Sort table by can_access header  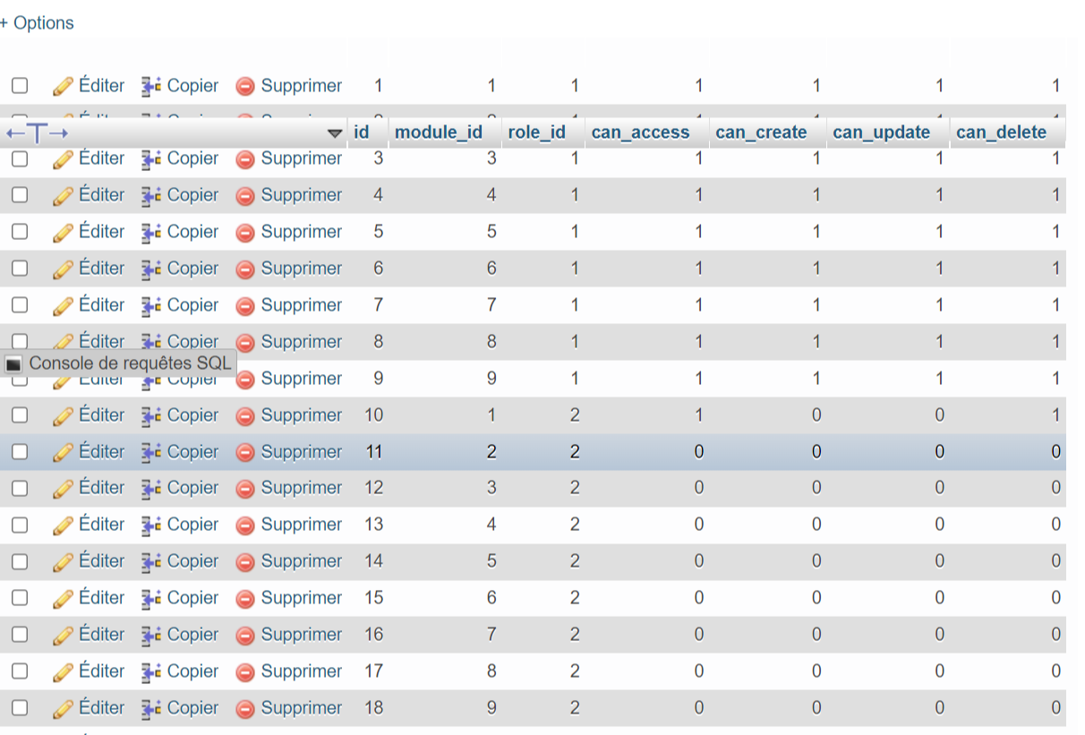pos(641,132)
